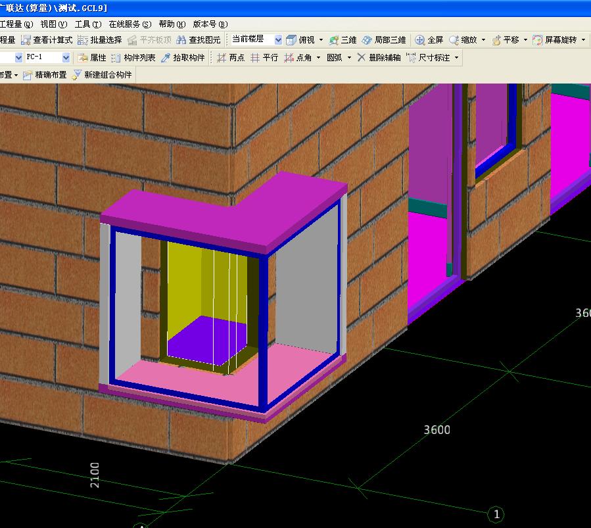Click 构件列表 component list icon
This screenshot has width=591, height=528.
click(x=116, y=58)
